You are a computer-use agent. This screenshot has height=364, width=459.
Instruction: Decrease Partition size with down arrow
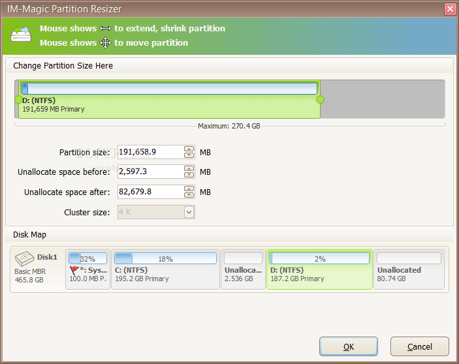click(189, 155)
